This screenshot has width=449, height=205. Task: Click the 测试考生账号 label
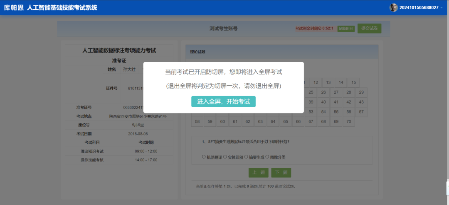tap(223, 29)
